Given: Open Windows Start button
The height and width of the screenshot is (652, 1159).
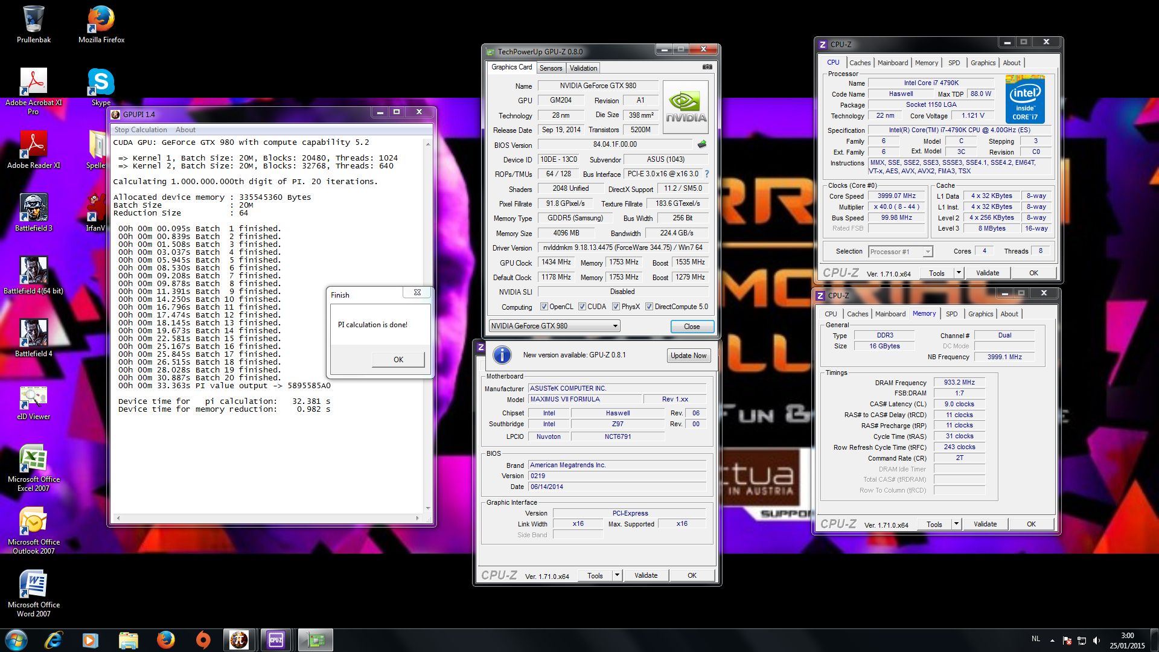Looking at the screenshot, I should 16,640.
